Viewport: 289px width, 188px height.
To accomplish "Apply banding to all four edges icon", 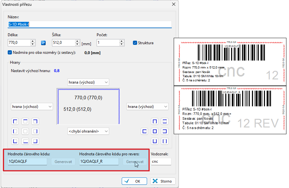I will coord(155,131).
